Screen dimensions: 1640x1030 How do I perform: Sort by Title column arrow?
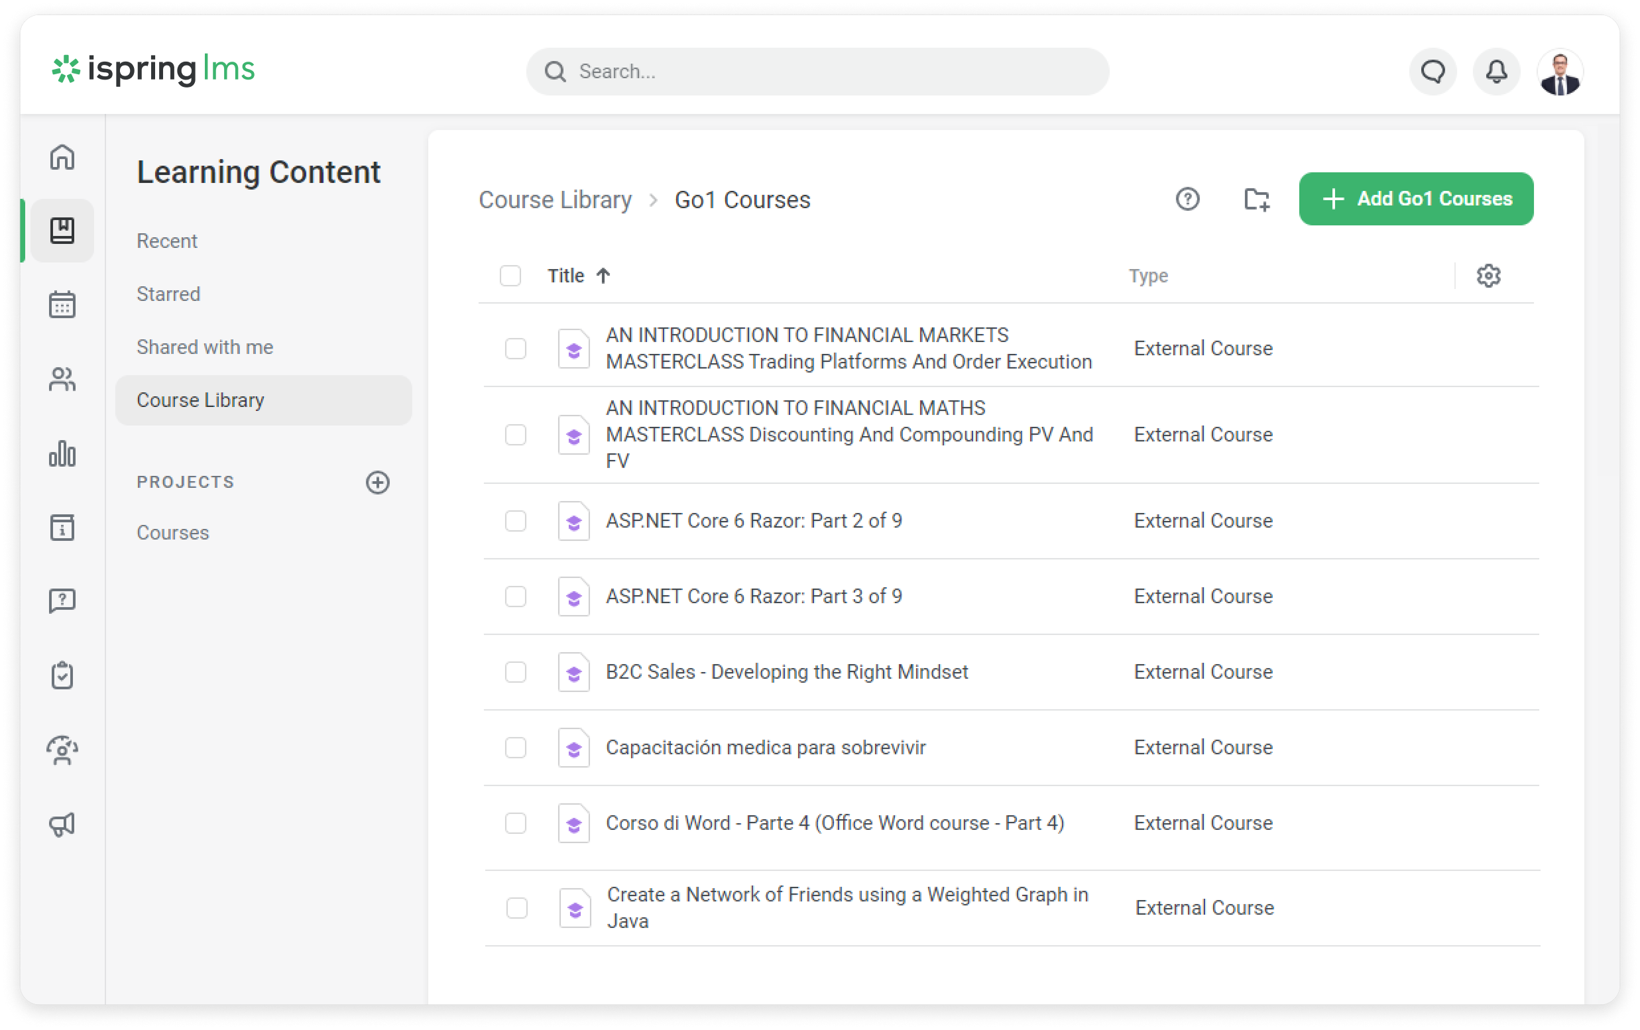click(603, 276)
